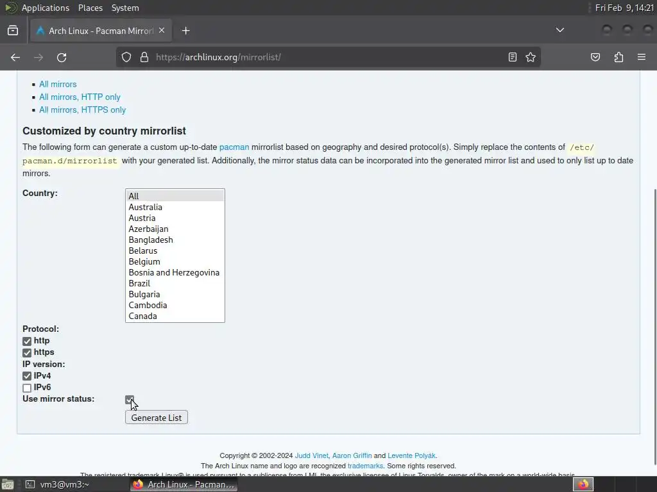Uncheck the https protocol checkbox
The height and width of the screenshot is (492, 657).
pyautogui.click(x=27, y=353)
